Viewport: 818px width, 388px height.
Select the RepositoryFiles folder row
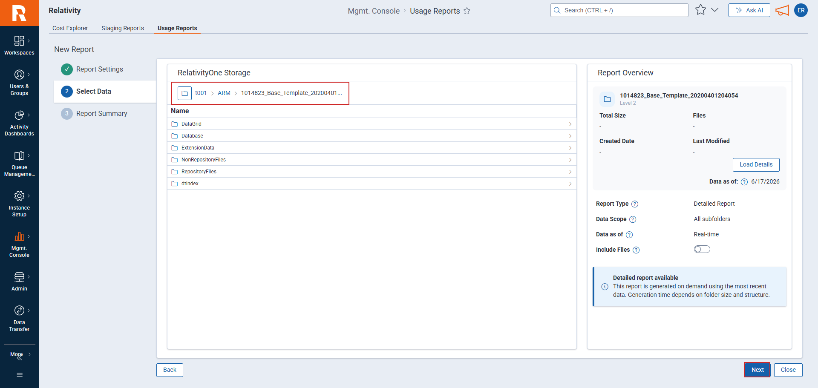coord(372,172)
